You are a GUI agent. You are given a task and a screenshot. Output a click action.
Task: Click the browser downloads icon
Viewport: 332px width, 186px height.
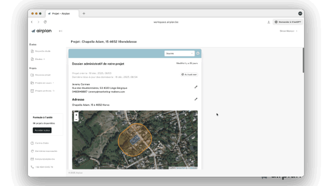(269, 22)
